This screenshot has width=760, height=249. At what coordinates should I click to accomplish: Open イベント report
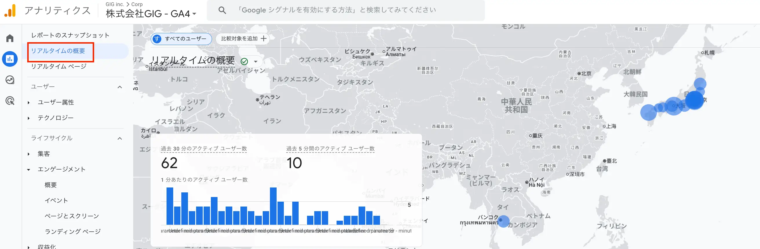pos(56,200)
